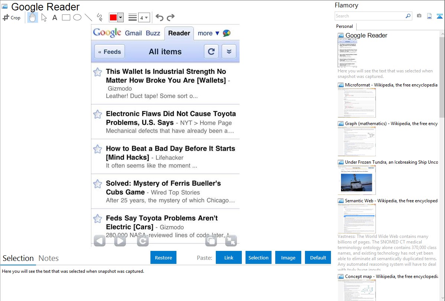Click the sidebar scrollbar up arrow
Viewport: 445px width, 301px height.
coord(442,34)
